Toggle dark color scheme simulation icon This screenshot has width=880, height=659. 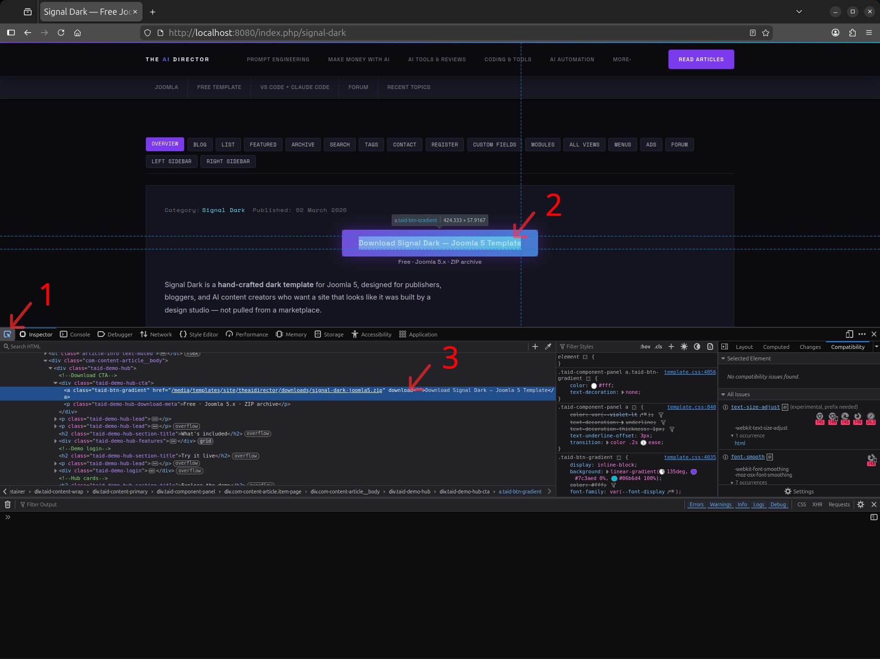[697, 346]
